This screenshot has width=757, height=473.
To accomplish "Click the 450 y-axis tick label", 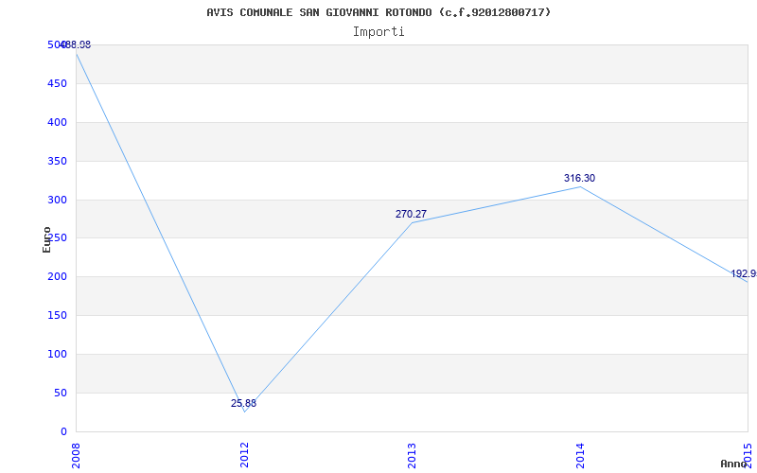I will 58,84.
